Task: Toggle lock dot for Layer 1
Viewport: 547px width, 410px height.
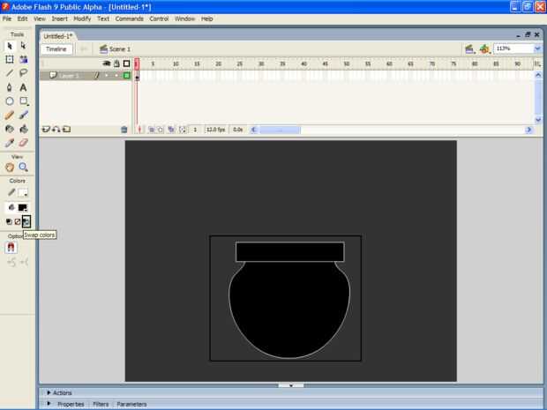Action: tap(116, 75)
